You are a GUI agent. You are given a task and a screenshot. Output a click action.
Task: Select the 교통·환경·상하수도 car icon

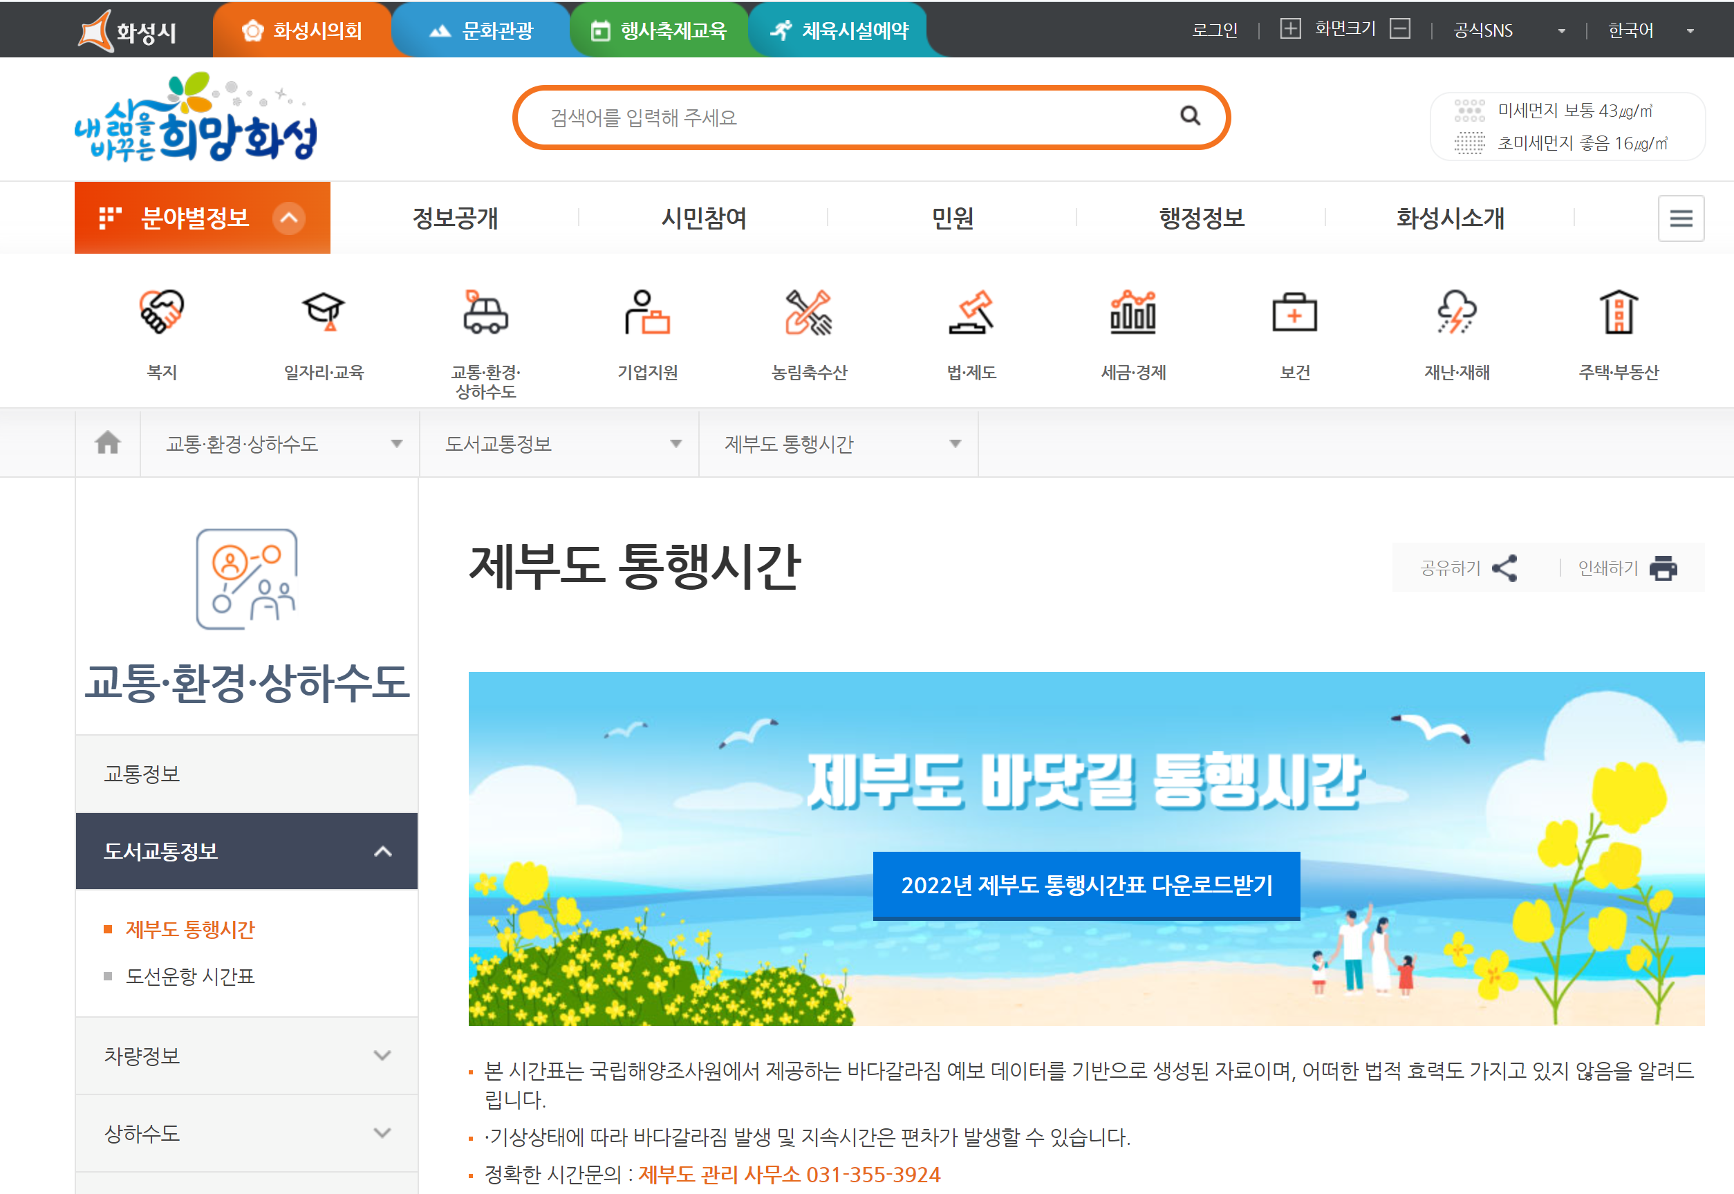tap(485, 311)
